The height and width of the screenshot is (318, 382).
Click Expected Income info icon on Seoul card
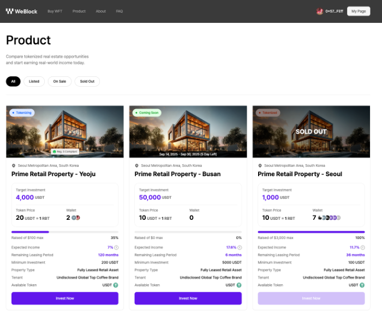pos(362,247)
